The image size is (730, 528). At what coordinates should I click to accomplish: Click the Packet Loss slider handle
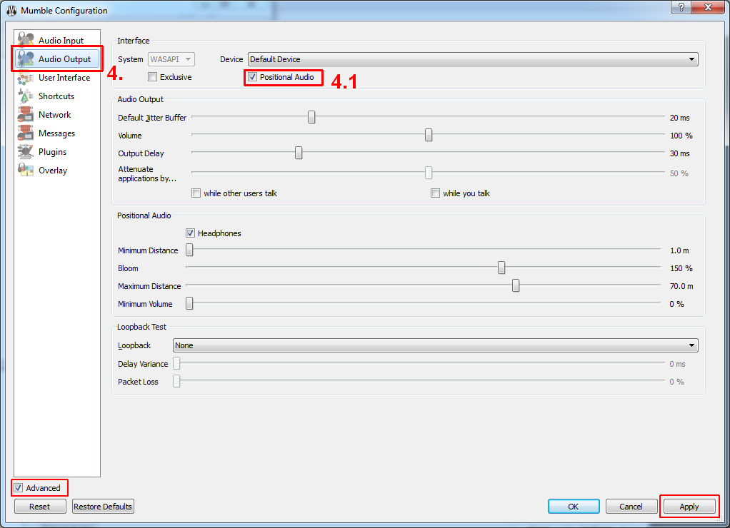coord(176,381)
